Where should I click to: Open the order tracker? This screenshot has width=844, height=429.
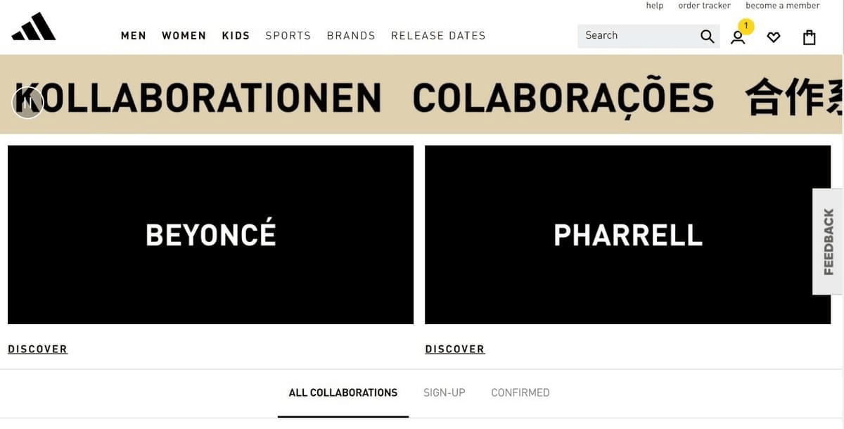pyautogui.click(x=704, y=5)
